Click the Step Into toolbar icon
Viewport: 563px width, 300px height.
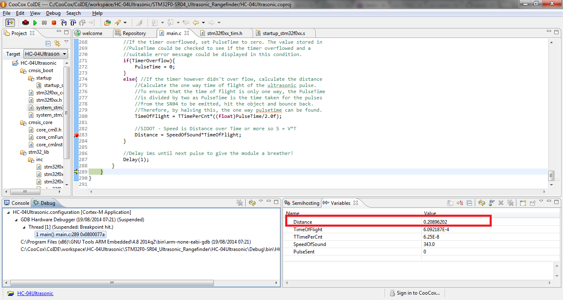point(64,23)
